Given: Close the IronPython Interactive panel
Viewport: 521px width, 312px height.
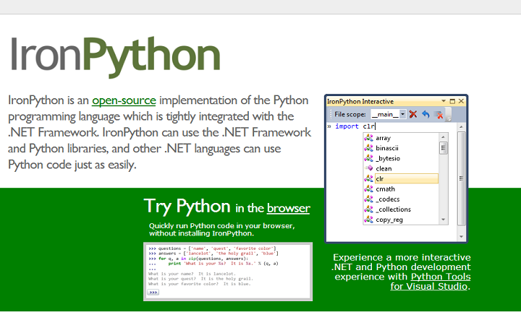Looking at the screenshot, I should point(461,101).
